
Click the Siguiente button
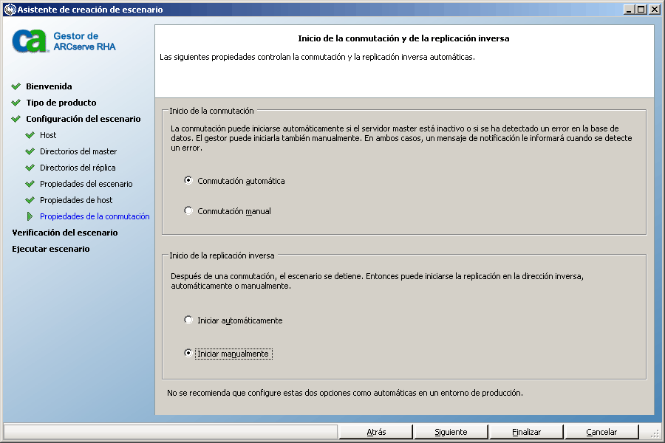[x=451, y=432]
